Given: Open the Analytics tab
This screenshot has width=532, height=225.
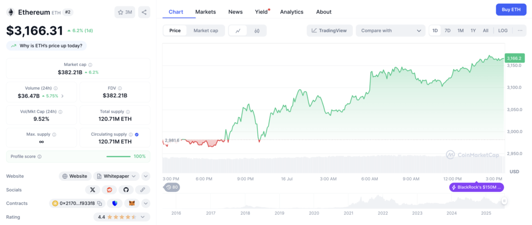Looking at the screenshot, I should click(x=291, y=12).
